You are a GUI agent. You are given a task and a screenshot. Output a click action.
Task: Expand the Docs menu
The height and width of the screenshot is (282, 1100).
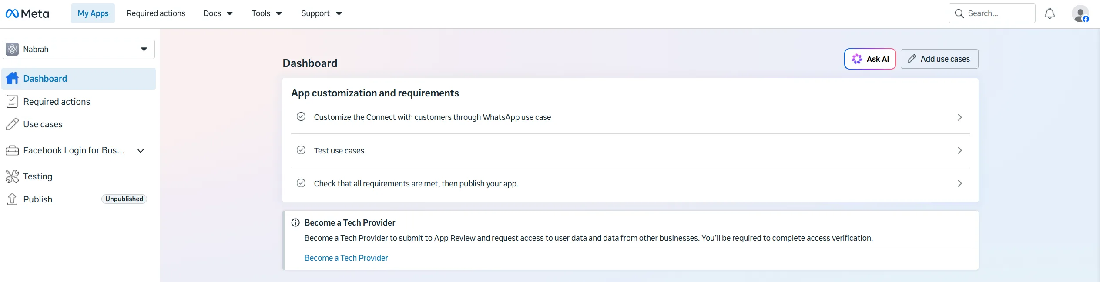pos(218,13)
